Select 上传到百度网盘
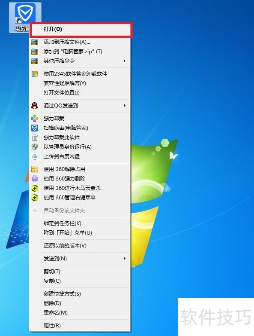 click(80, 156)
